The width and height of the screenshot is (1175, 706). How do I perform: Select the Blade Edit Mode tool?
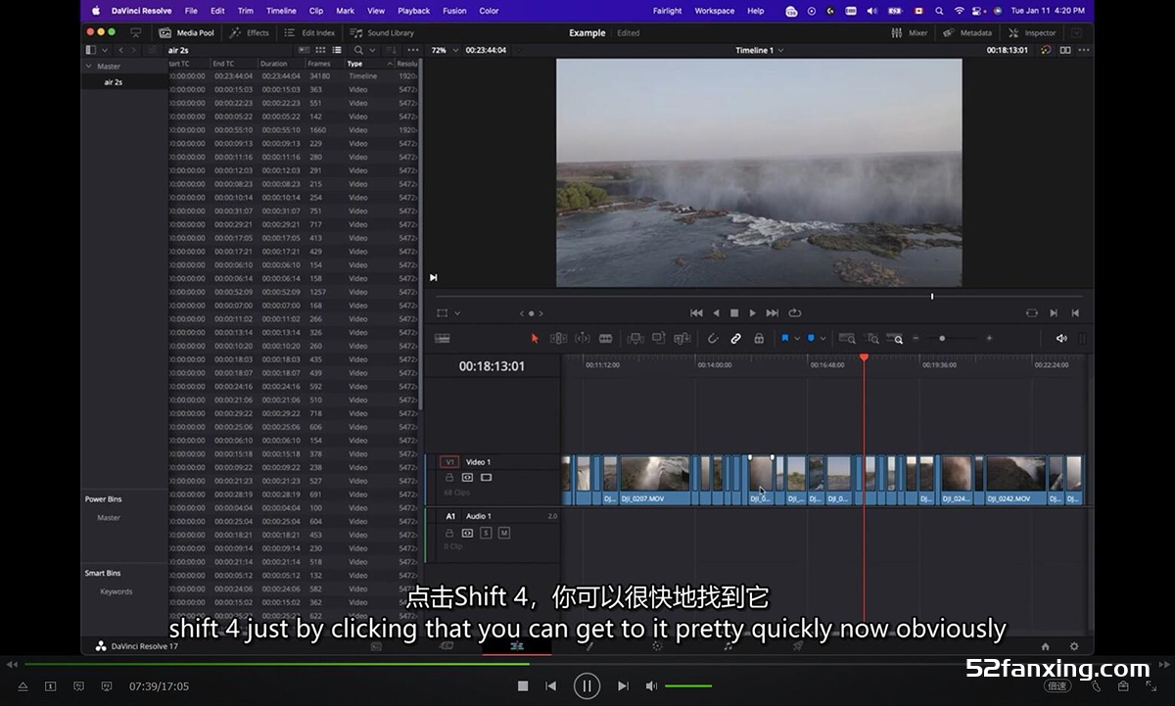pyautogui.click(x=605, y=339)
